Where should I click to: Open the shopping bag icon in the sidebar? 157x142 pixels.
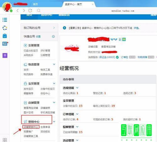click(x=5, y=36)
